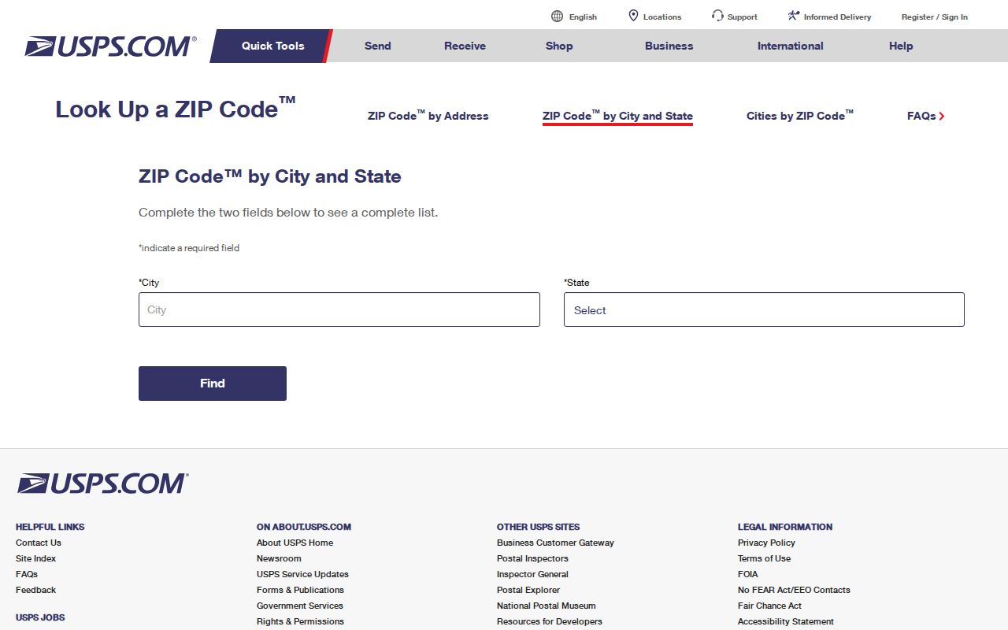Open About USPS Home link

pos(295,543)
